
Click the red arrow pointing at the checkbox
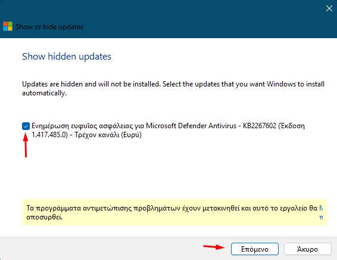26,145
